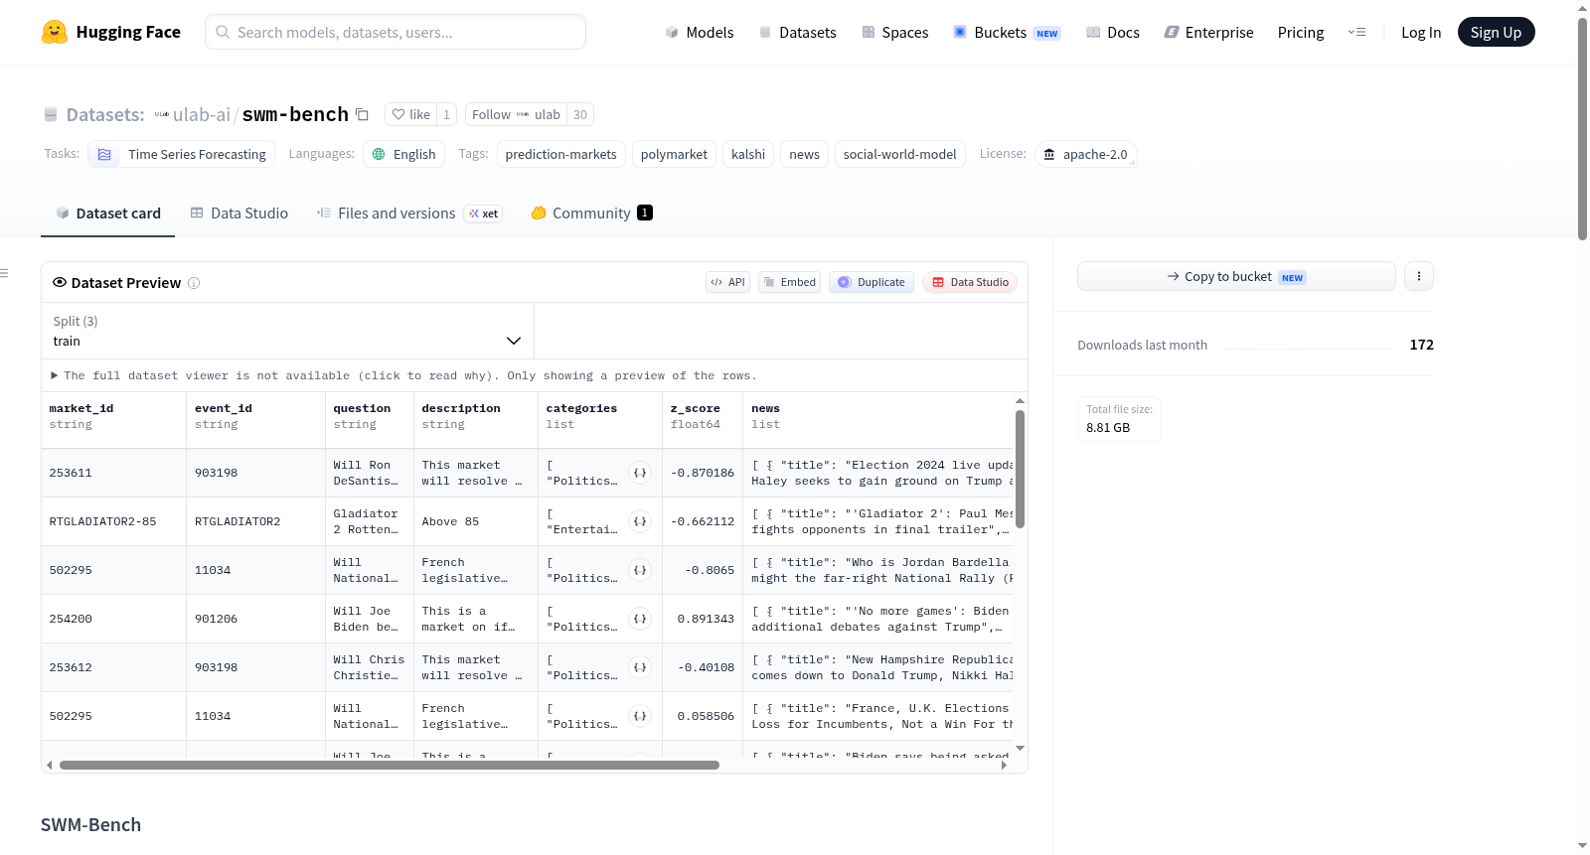The height and width of the screenshot is (855, 1590).
Task: Select the news tag
Action: click(804, 154)
